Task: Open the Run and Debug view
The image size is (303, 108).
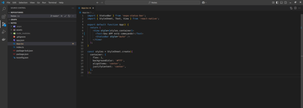Action: pyautogui.click(x=4, y=32)
